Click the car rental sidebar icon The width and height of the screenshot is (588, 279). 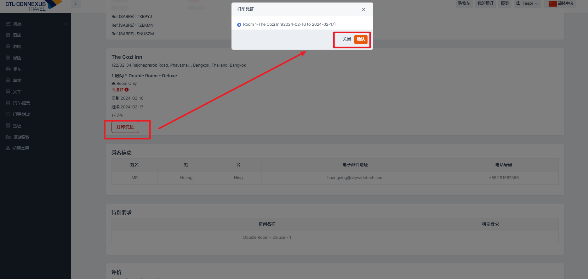8,69
